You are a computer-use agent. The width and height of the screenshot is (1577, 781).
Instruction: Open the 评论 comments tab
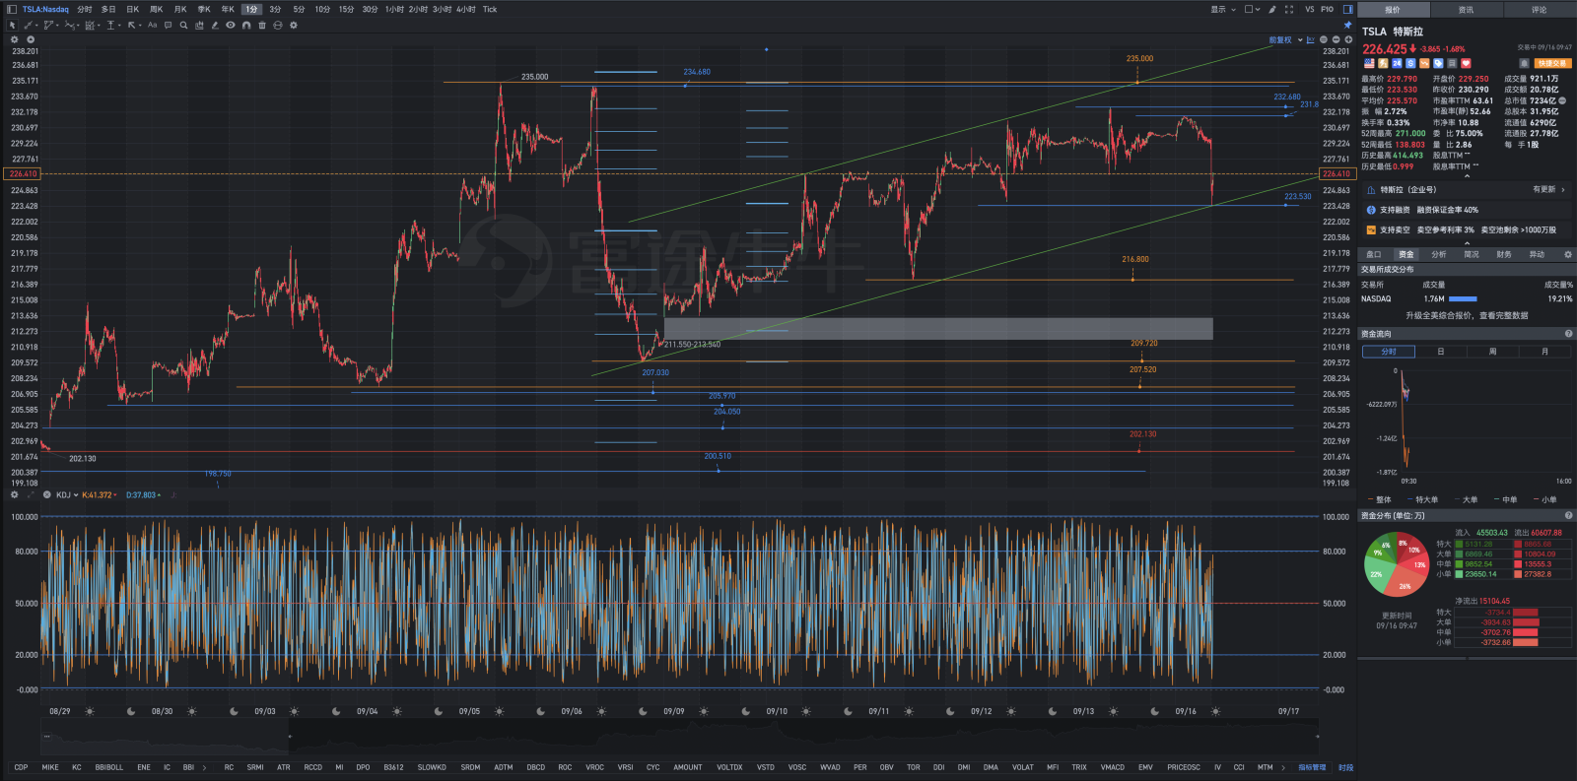click(x=1539, y=10)
